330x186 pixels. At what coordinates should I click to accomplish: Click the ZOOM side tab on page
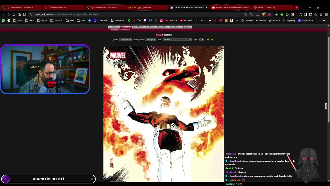[x=326, y=106]
